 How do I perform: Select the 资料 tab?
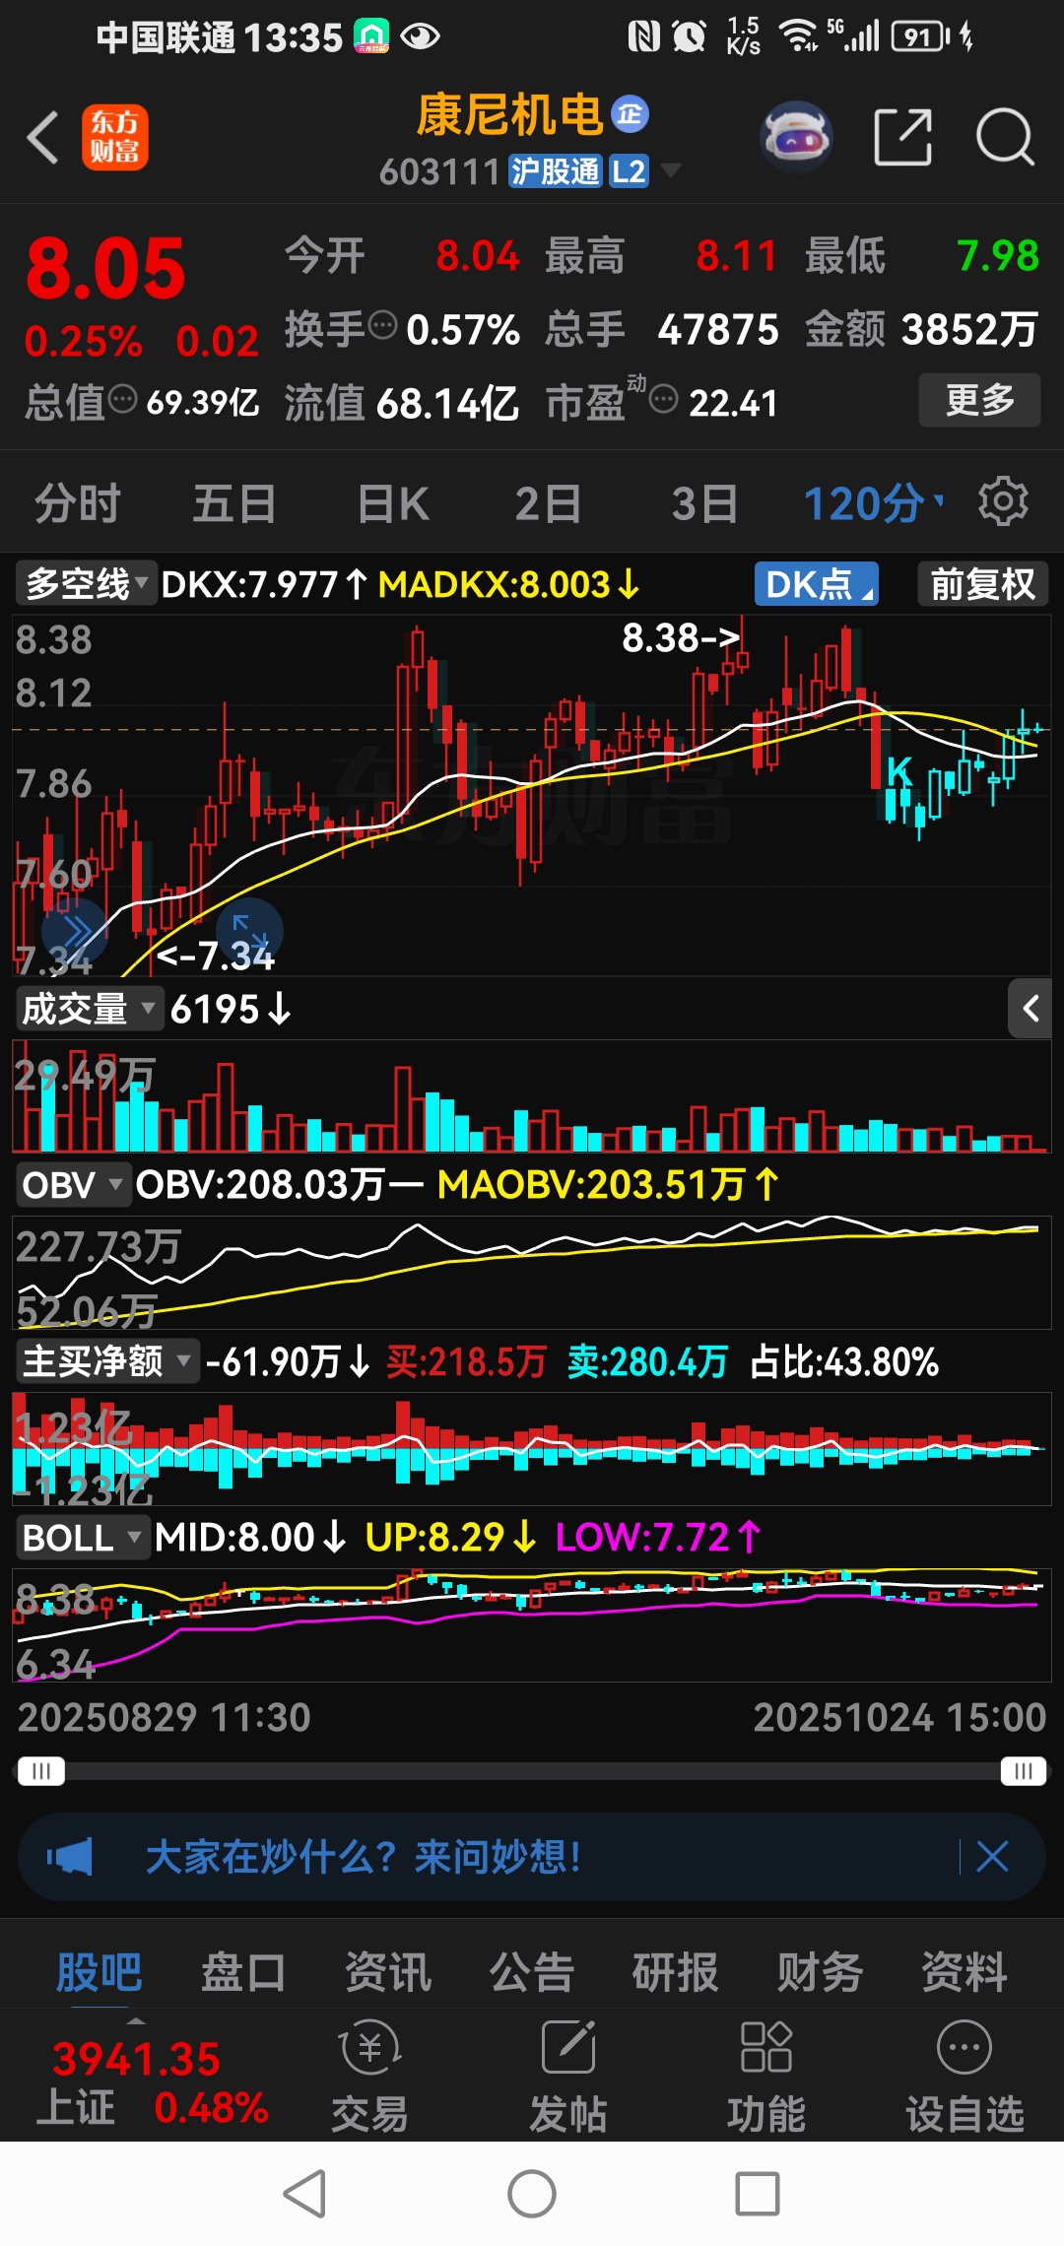[x=964, y=1972]
